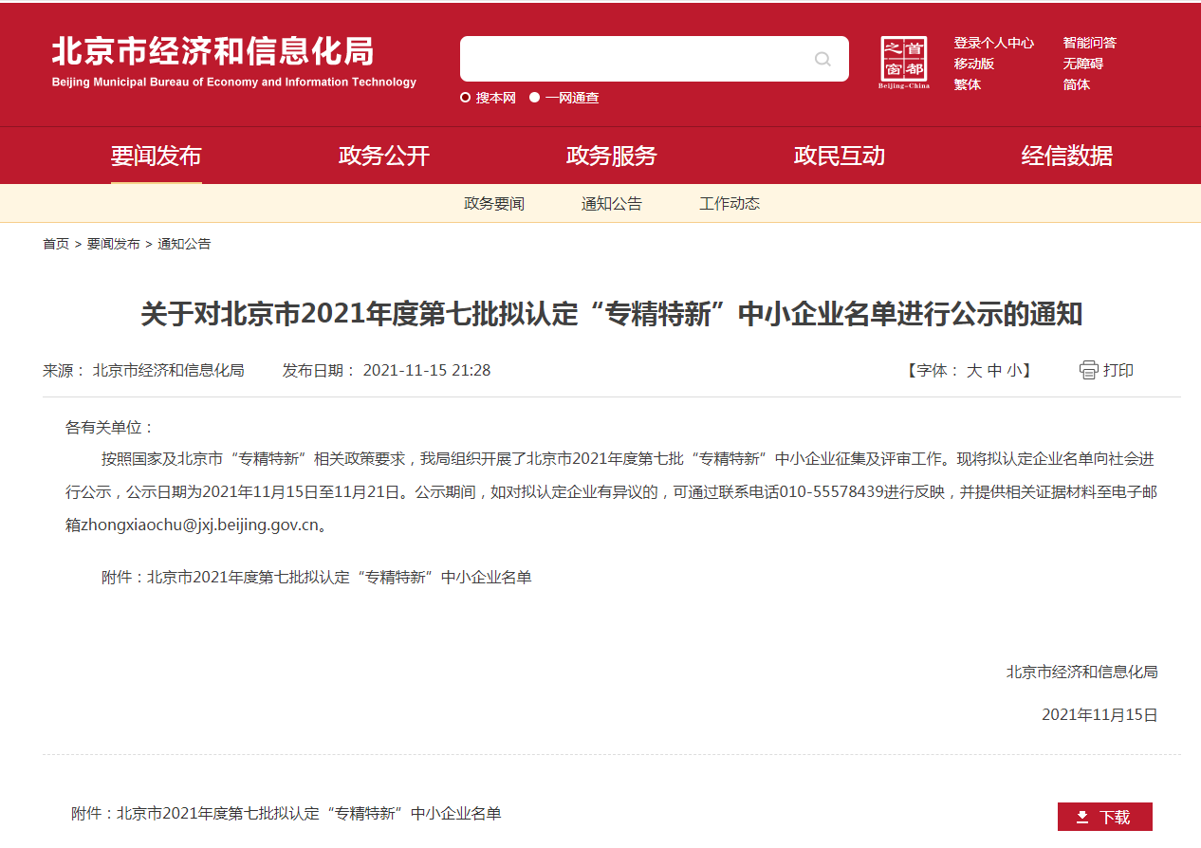Click the printer icon
The height and width of the screenshot is (848, 1201).
(1088, 370)
